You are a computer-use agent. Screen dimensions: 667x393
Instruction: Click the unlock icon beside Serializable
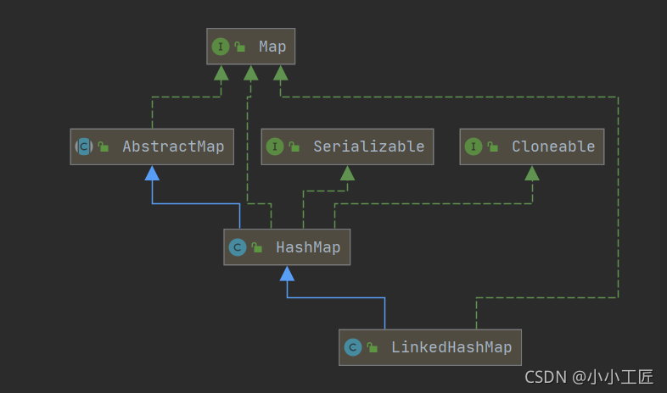coord(294,147)
